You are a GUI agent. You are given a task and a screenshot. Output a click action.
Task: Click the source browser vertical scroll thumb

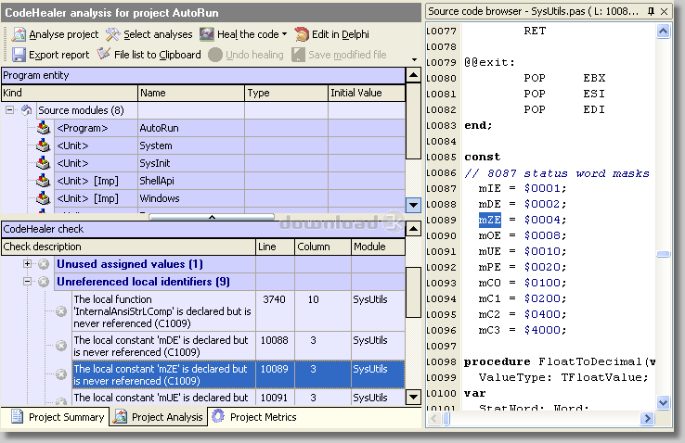663,254
